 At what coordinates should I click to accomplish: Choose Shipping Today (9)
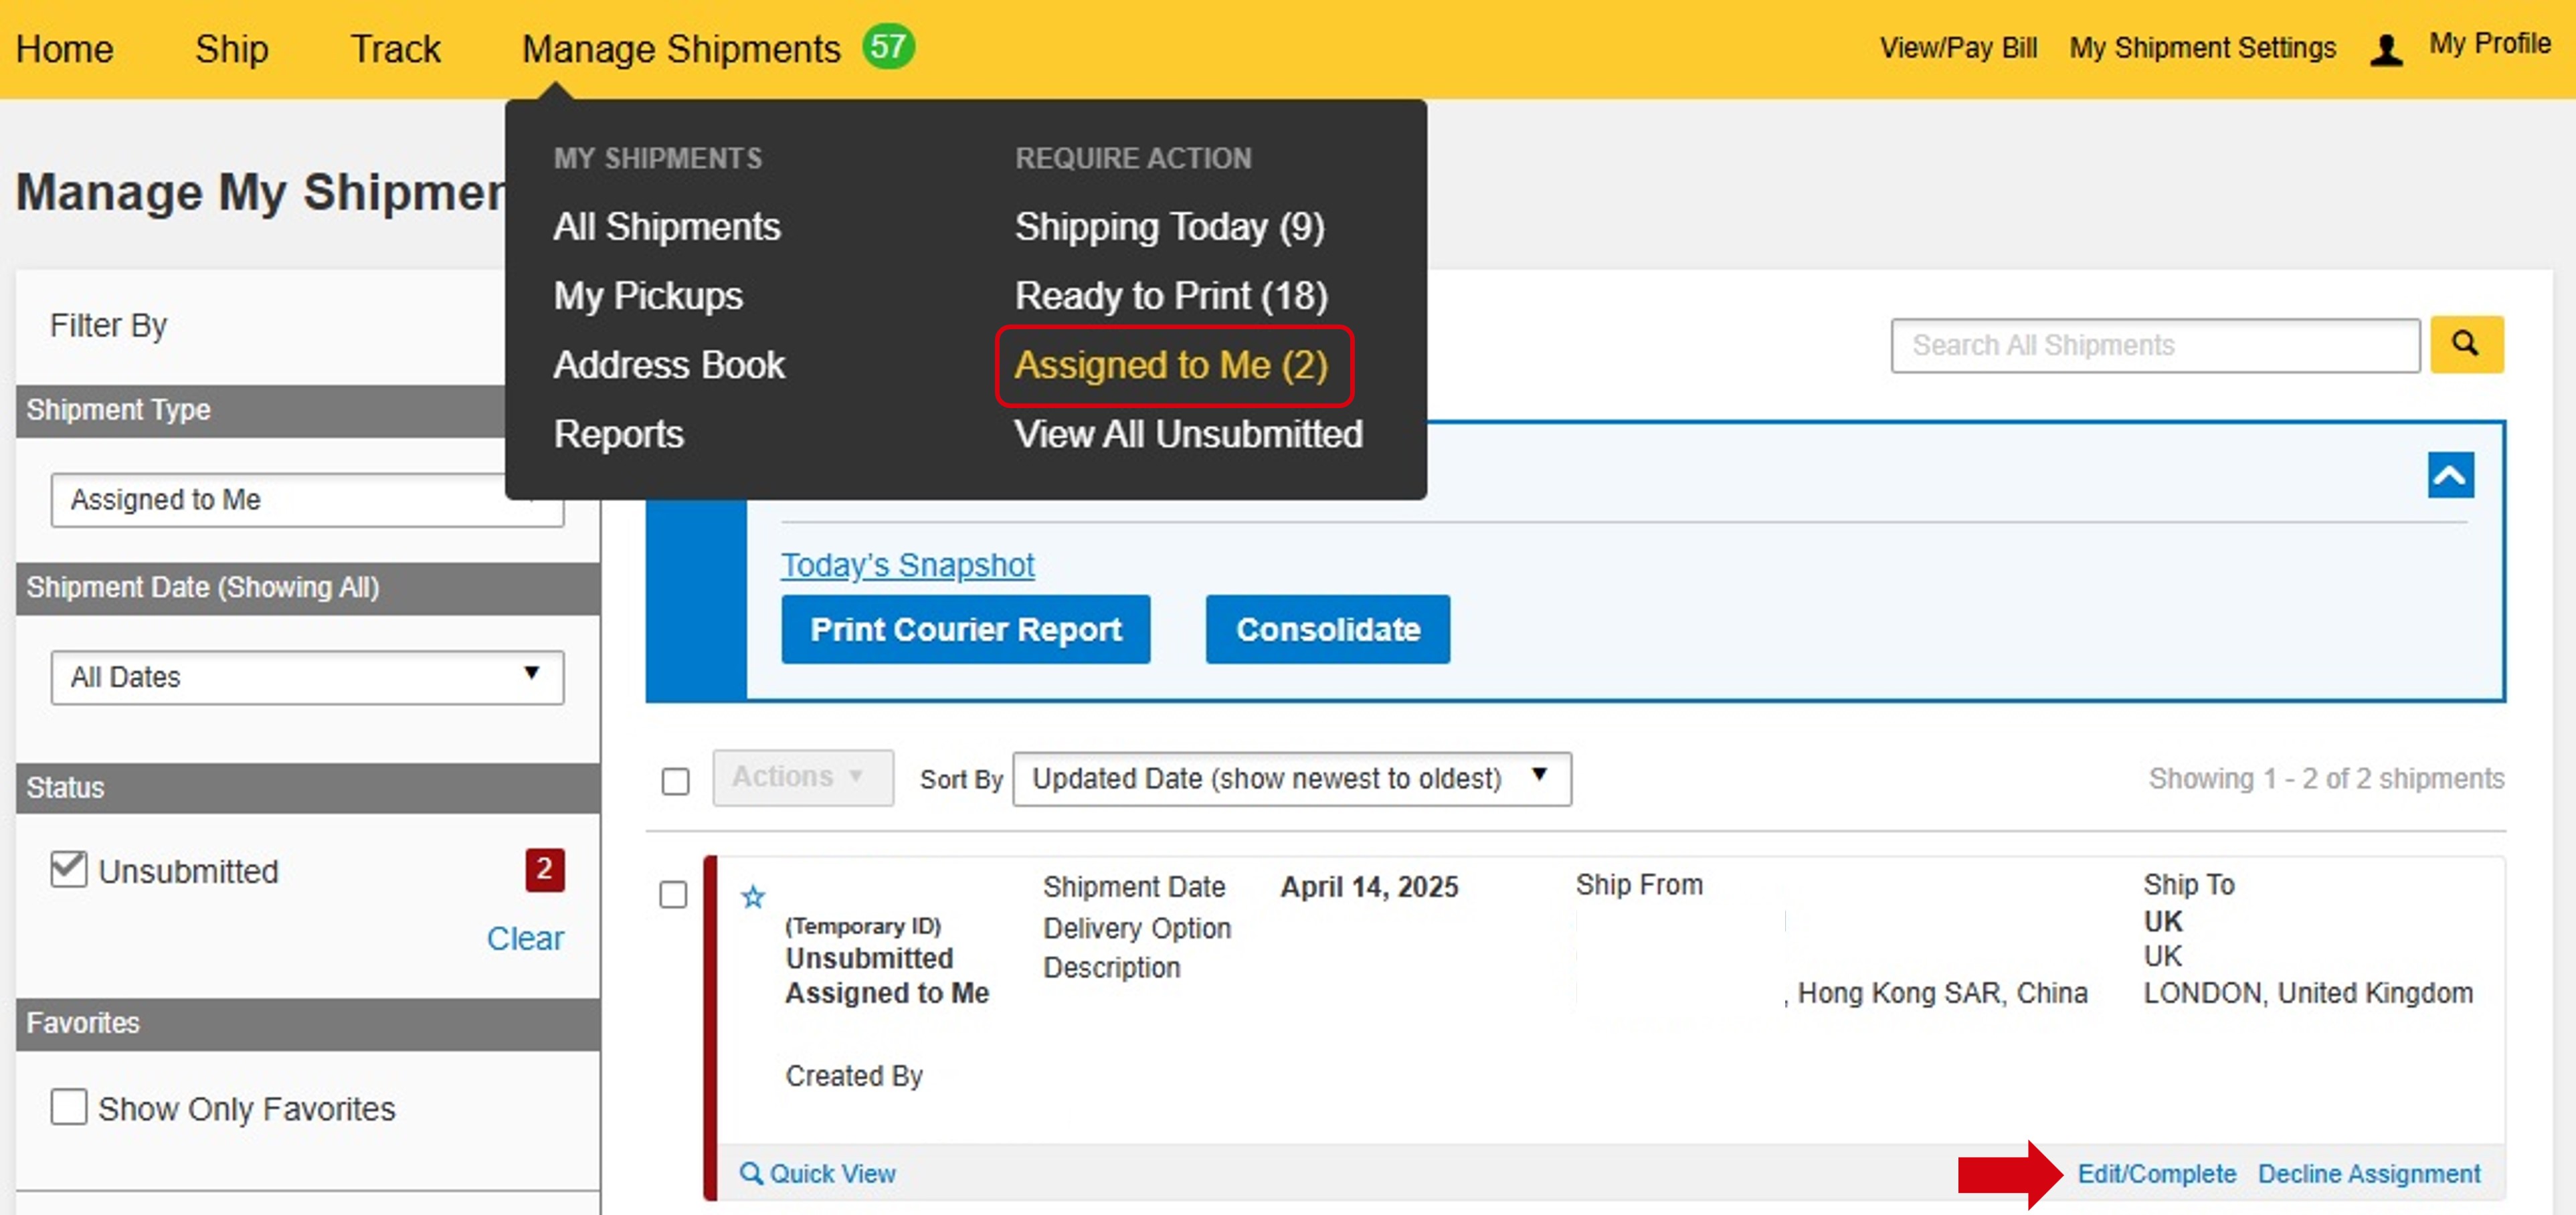point(1169,226)
